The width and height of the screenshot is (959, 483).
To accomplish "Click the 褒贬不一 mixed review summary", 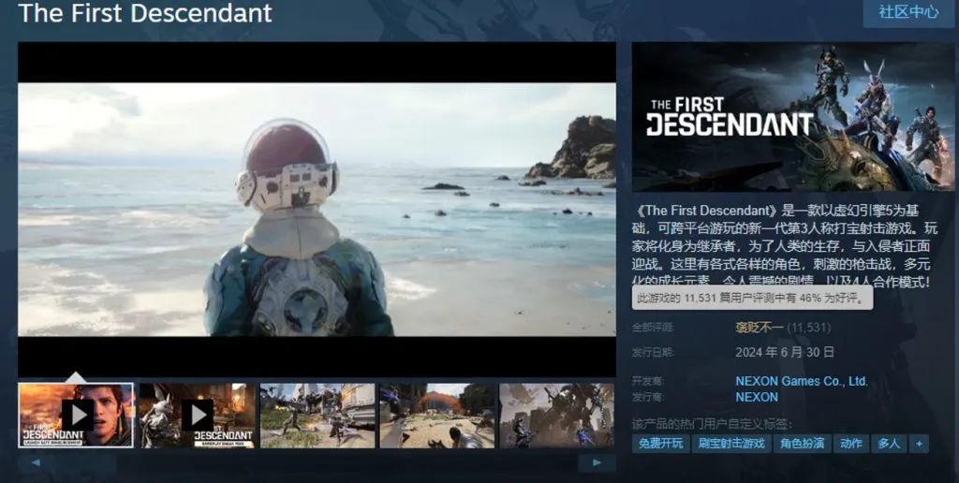I will (759, 328).
